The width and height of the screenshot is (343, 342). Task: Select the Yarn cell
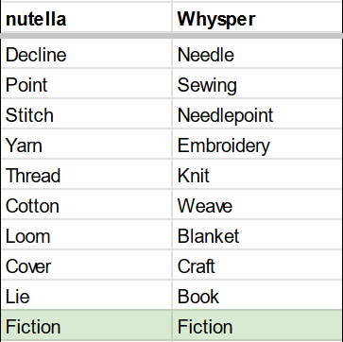86,144
